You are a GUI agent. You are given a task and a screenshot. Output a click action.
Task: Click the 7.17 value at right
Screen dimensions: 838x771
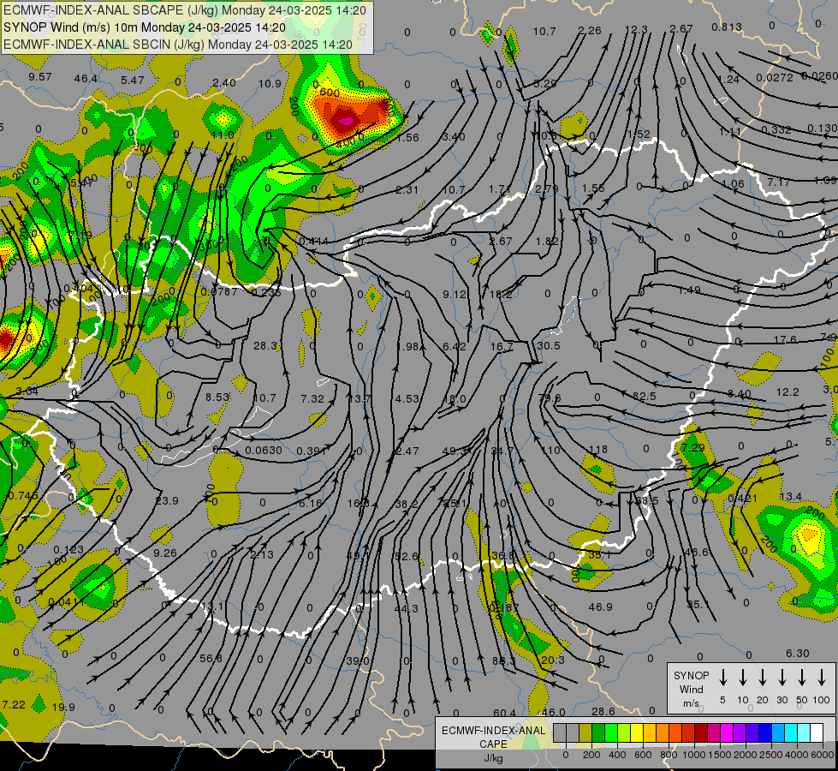779,182
